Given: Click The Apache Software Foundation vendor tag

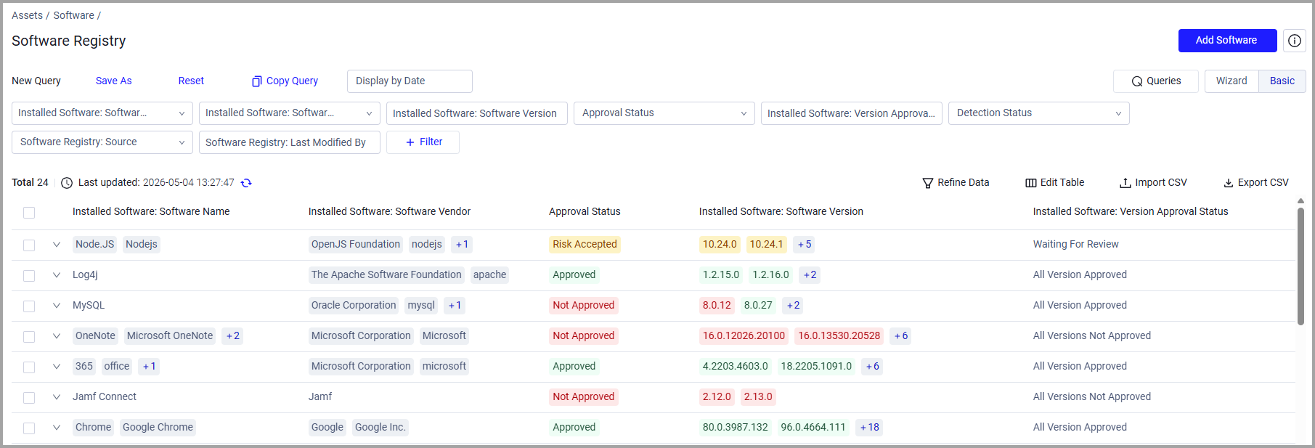Looking at the screenshot, I should (x=386, y=275).
